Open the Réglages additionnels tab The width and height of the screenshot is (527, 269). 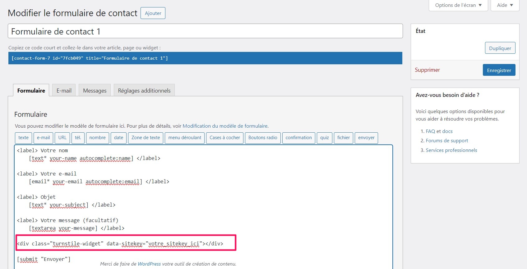click(x=144, y=90)
